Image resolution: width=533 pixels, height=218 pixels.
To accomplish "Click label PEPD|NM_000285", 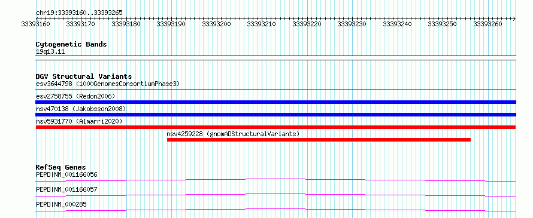I will tap(61, 204).
